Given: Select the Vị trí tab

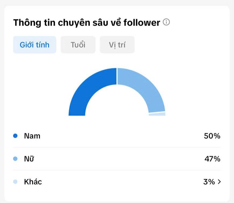Looking at the screenshot, I should click(117, 45).
